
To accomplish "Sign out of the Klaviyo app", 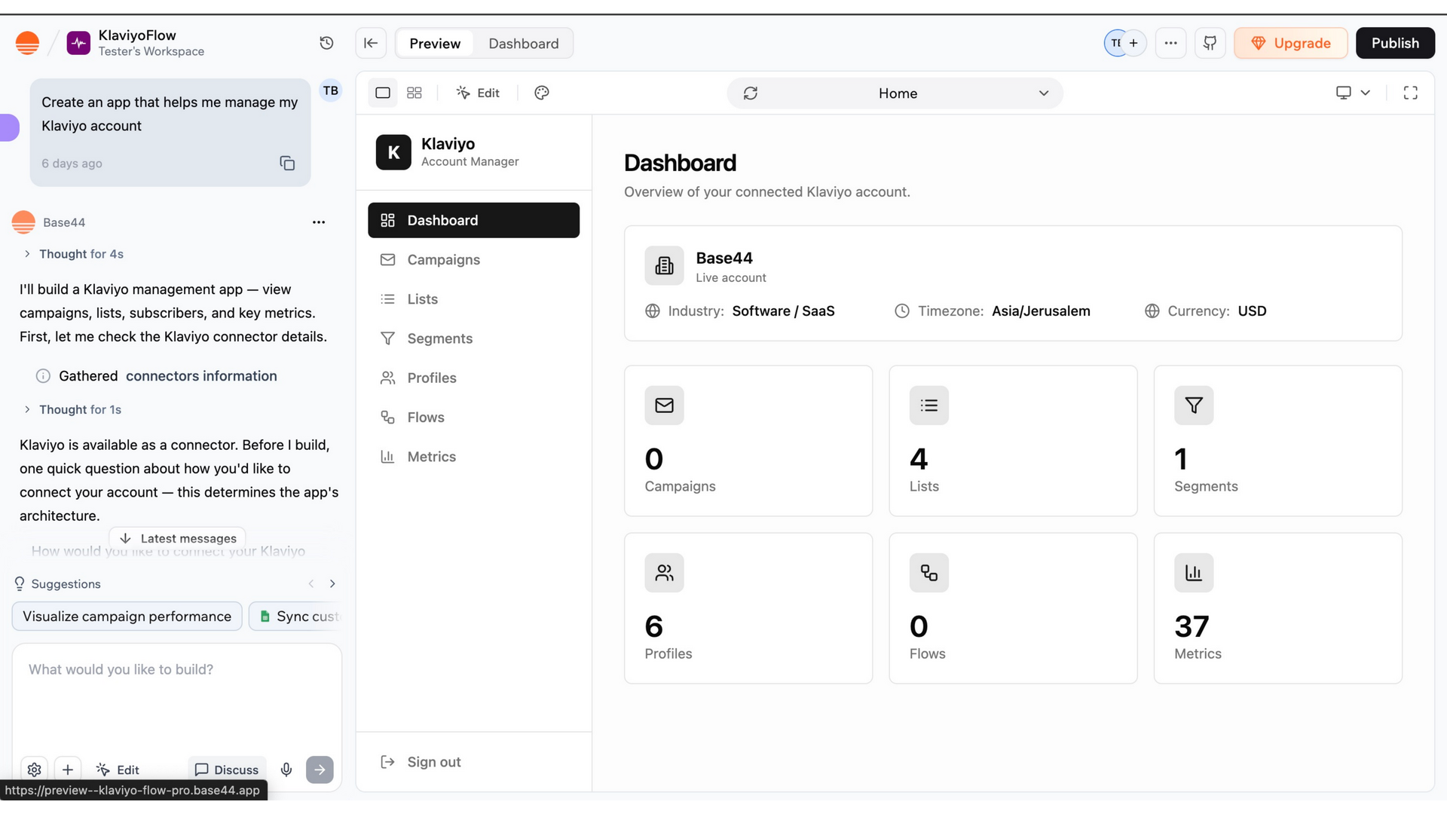I will click(x=421, y=762).
